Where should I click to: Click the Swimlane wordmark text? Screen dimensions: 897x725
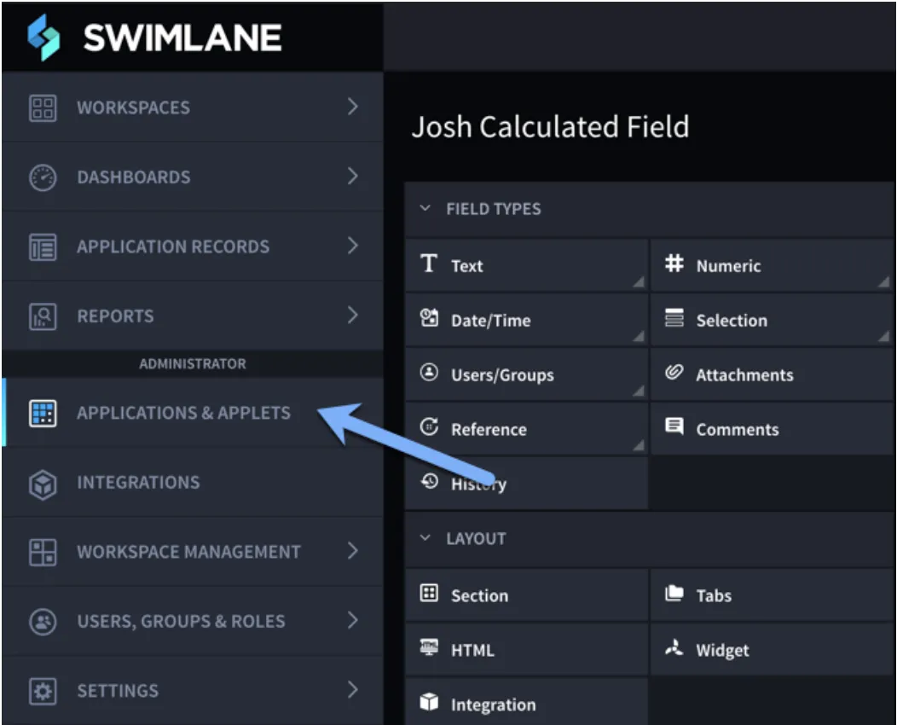coord(182,38)
